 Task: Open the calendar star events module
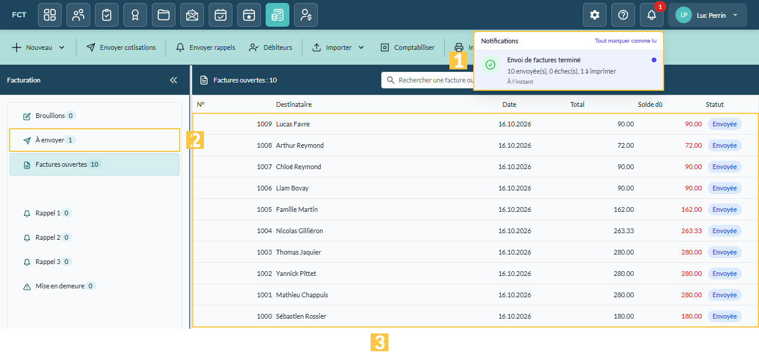coord(249,15)
